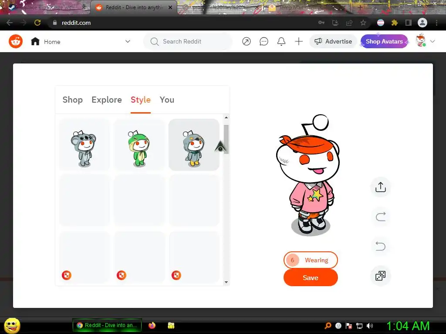Open the chat bubble icon

(264, 41)
